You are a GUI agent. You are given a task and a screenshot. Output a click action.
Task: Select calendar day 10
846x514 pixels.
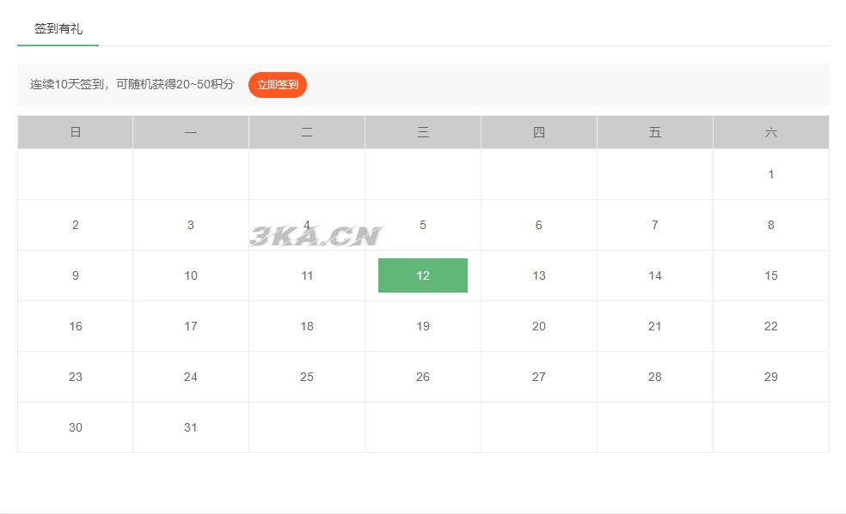191,275
